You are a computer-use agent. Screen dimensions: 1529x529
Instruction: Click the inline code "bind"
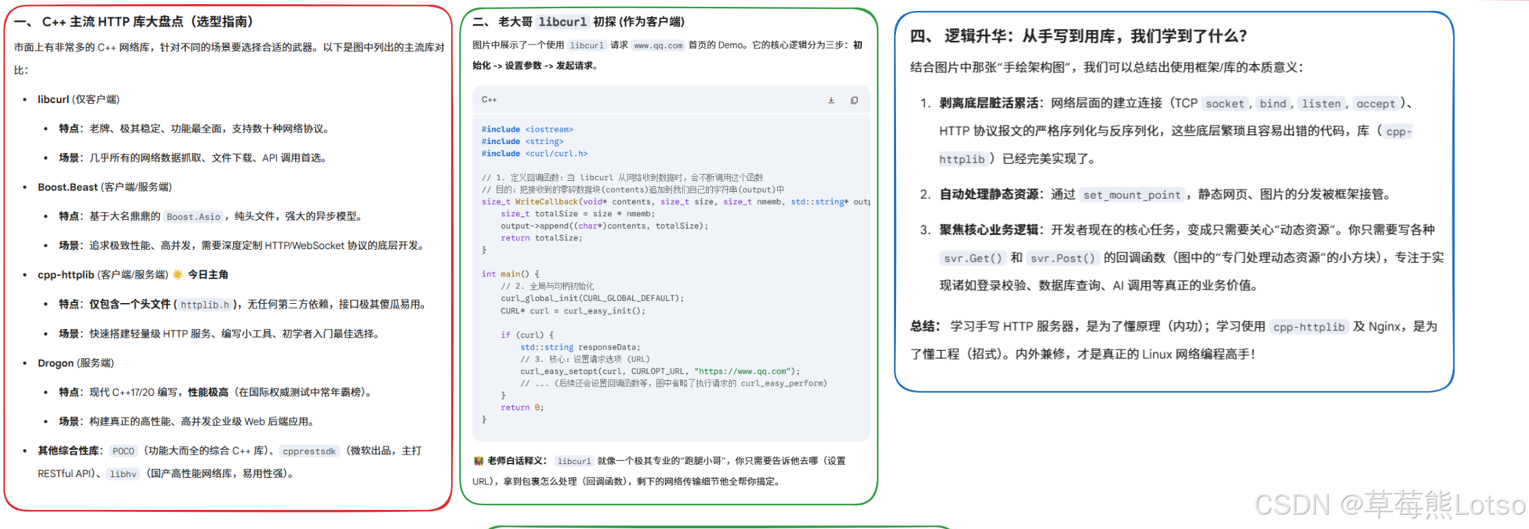coord(1273,104)
